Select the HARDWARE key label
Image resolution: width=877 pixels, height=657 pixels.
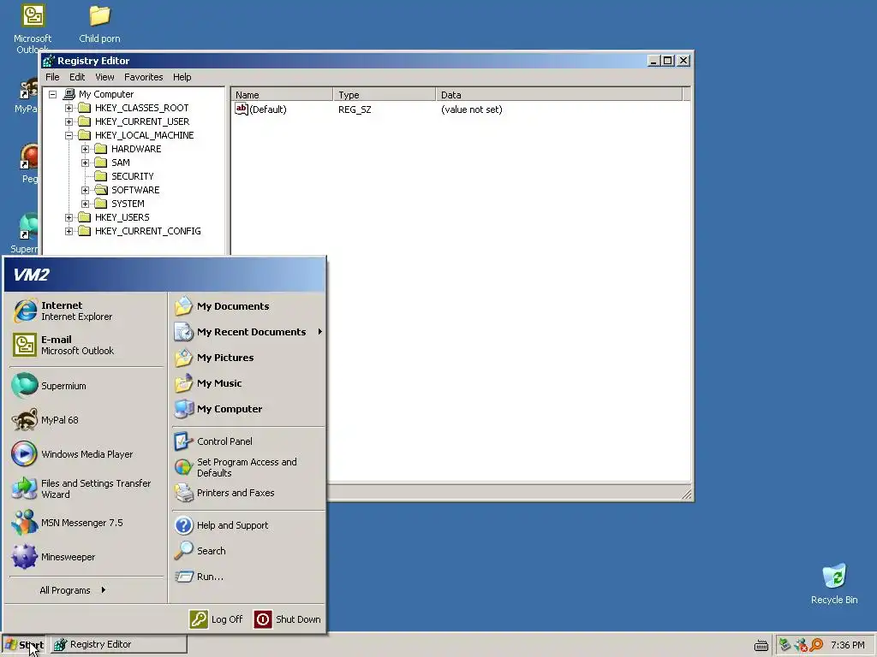[x=136, y=149]
